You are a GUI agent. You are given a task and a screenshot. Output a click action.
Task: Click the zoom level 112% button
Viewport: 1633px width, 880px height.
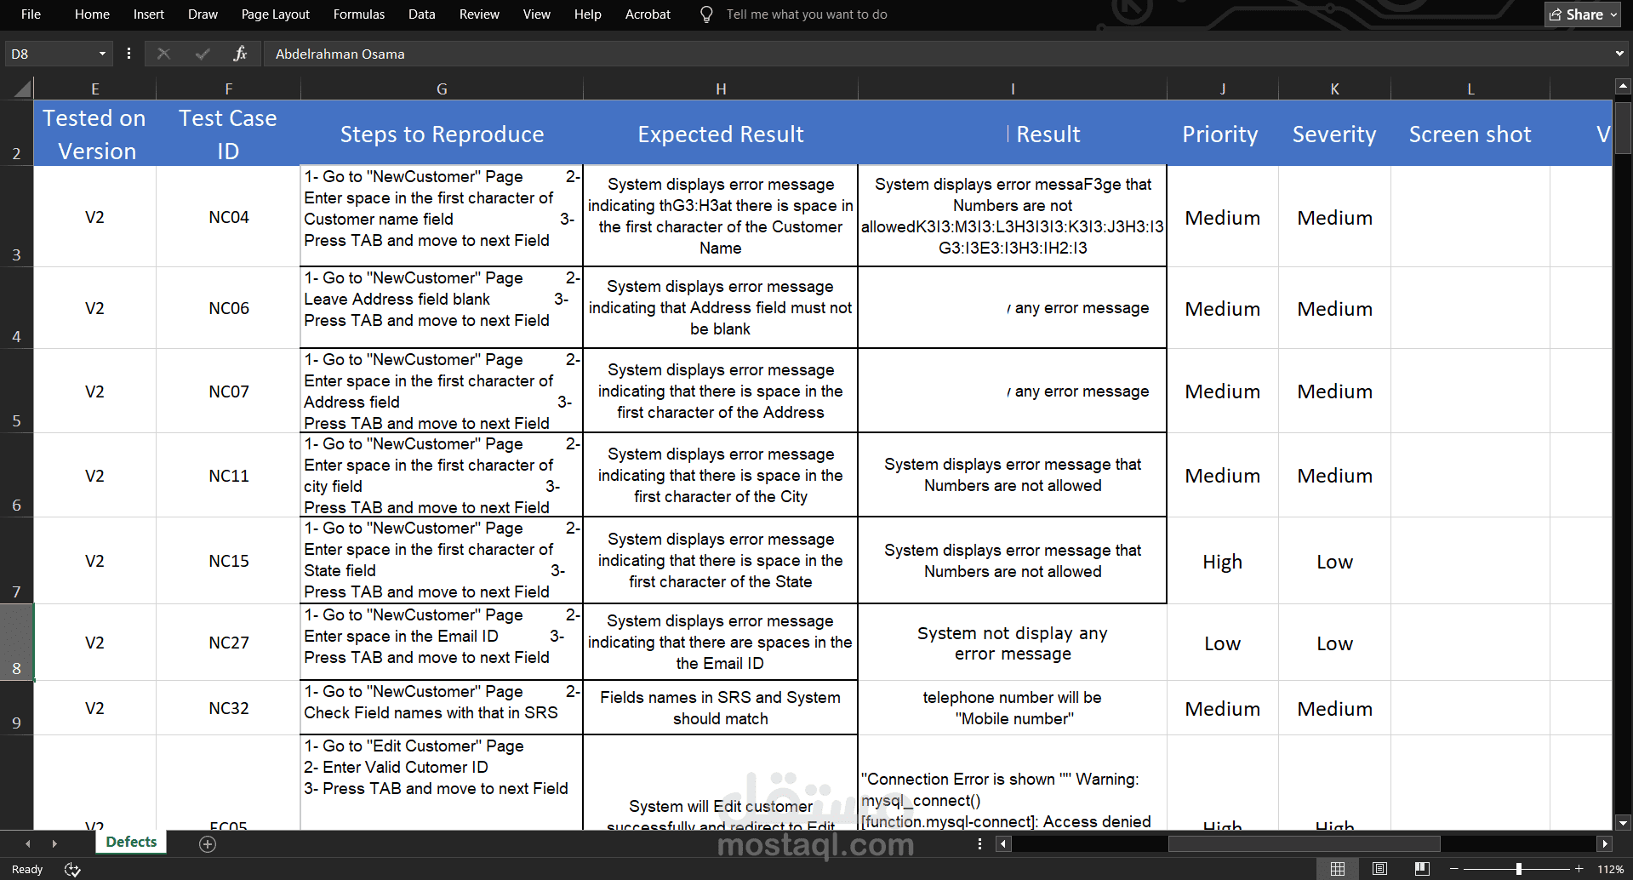1610,869
